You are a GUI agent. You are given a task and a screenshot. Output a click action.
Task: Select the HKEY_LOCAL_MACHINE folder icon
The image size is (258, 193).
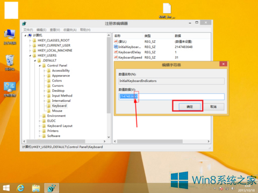(x=34, y=50)
